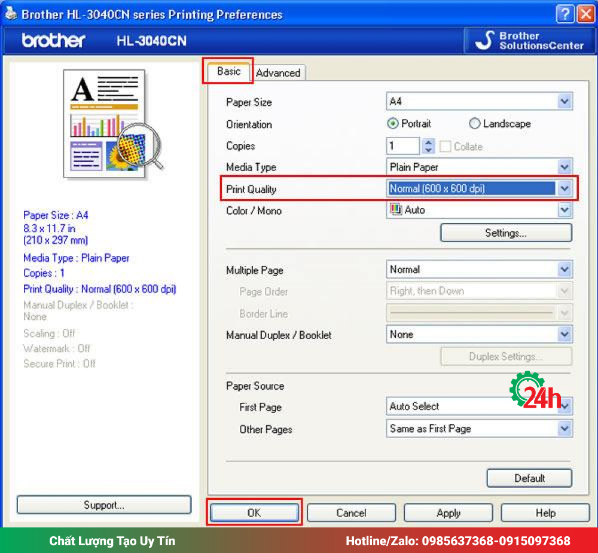Click the 'HL-3040CN' model name in header
The image size is (598, 553).
pyautogui.click(x=151, y=41)
